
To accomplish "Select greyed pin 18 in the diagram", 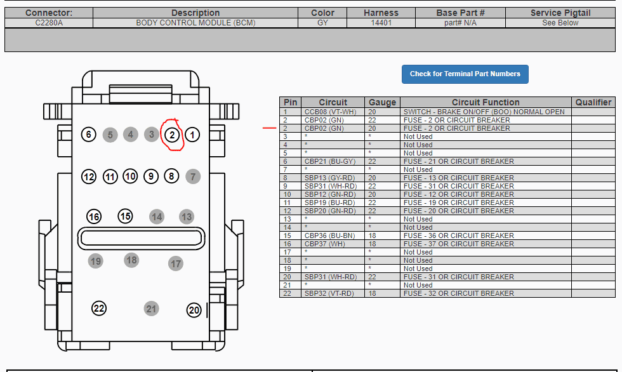I will pos(131,260).
